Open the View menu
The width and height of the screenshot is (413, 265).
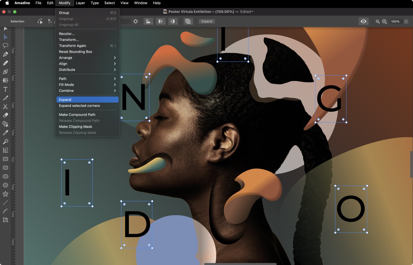(x=124, y=3)
